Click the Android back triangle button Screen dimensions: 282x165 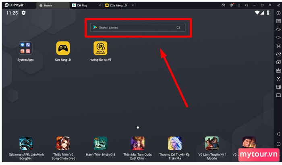point(278,134)
